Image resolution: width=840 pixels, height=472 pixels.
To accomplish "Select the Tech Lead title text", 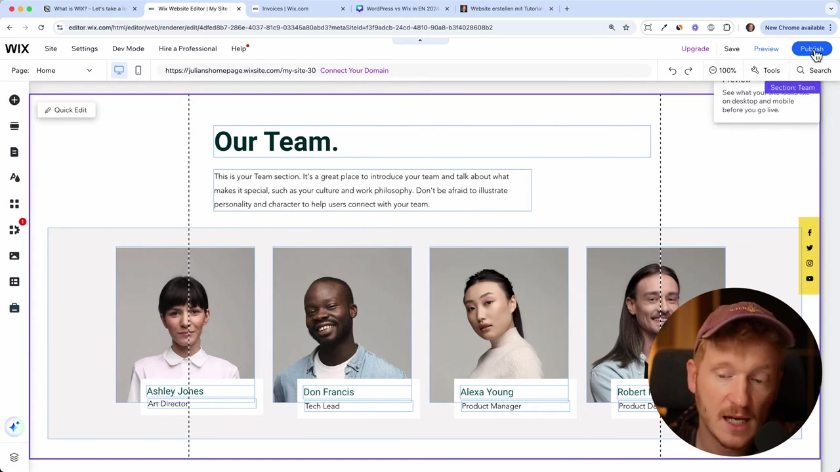I will 322,406.
